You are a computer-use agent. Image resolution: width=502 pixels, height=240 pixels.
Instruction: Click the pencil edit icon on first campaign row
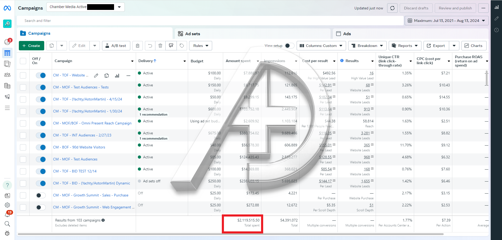[96, 76]
